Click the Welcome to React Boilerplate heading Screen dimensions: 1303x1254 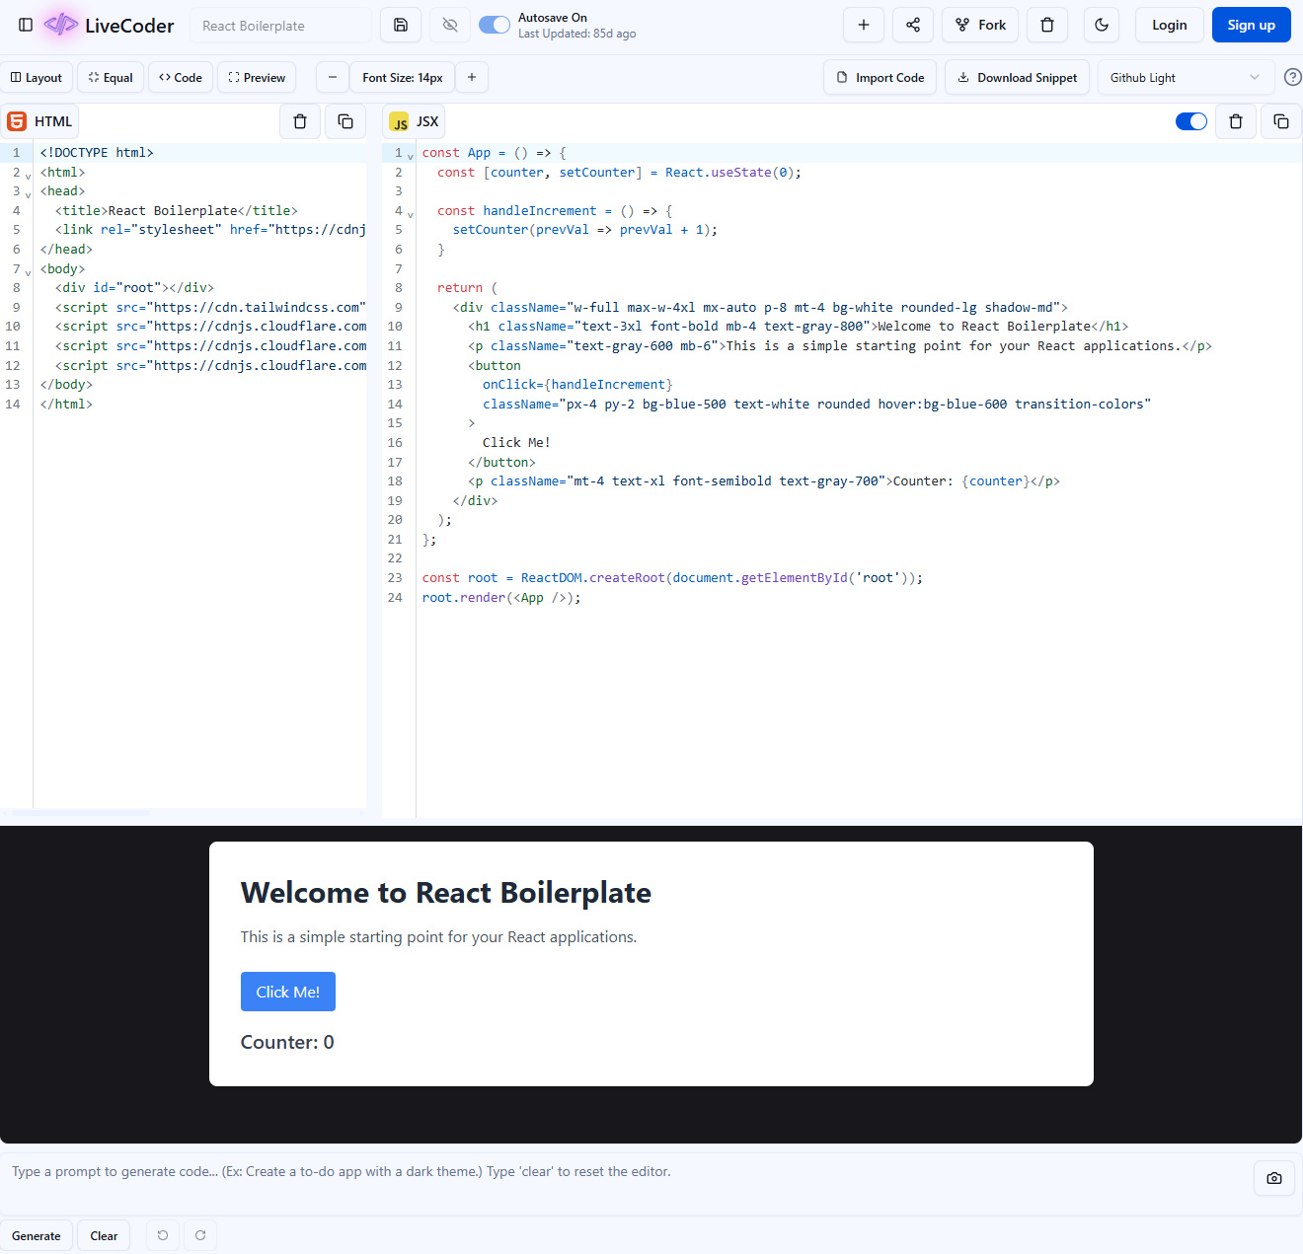click(x=446, y=892)
